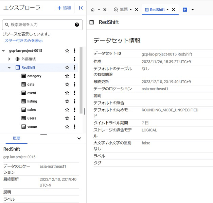Switch to the home tab
The width and height of the screenshot is (213, 203).
click(x=93, y=10)
